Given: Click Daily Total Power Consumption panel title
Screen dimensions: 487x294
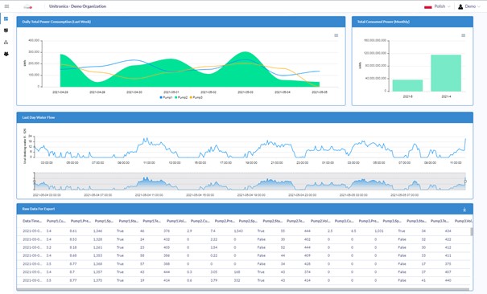Looking at the screenshot, I should [56, 22].
